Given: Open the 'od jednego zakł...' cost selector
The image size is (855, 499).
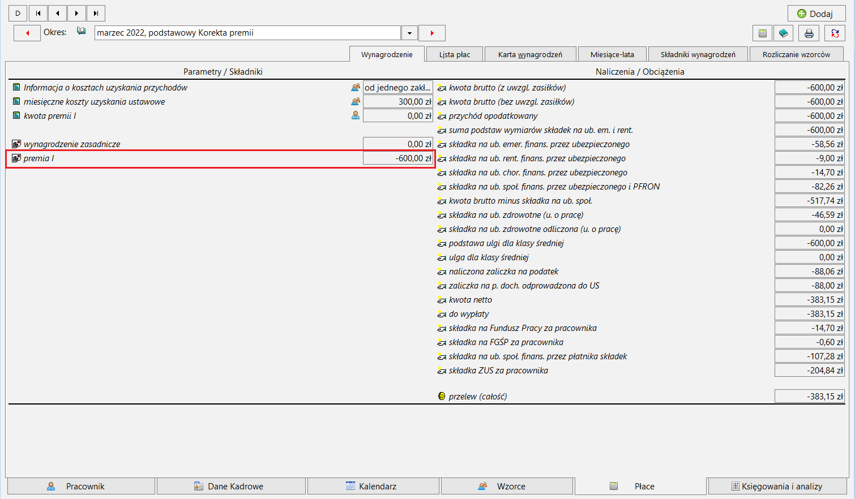Looking at the screenshot, I should click(397, 87).
